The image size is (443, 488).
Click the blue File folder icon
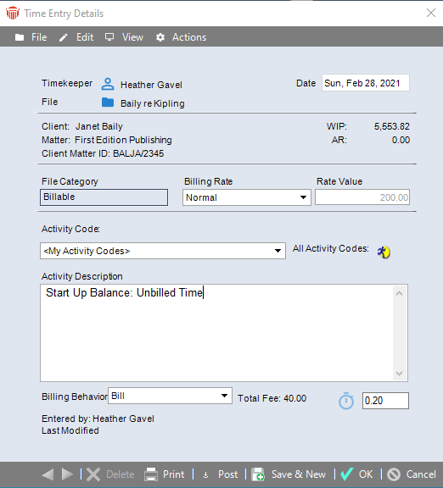[108, 103]
